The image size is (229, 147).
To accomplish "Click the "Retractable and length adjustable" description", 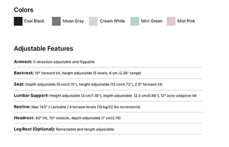I will tap(85, 129).
